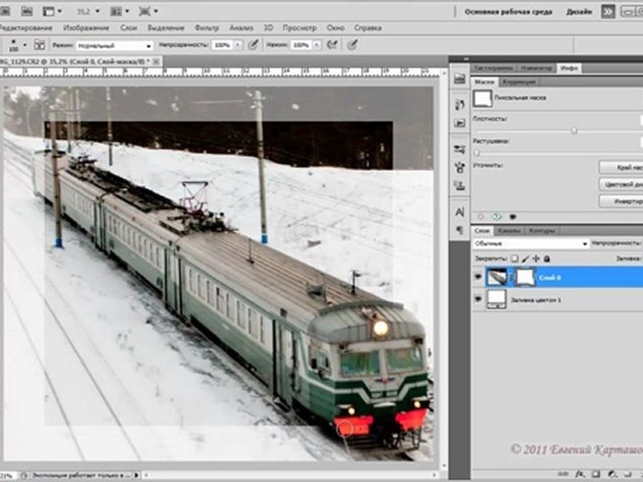
Task: Open the Tool Presets dock icon
Action: pyautogui.click(x=459, y=149)
